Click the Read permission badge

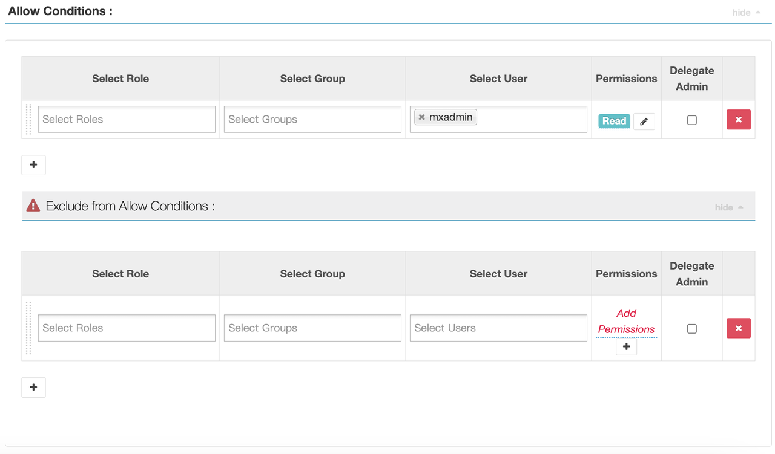[x=614, y=121]
